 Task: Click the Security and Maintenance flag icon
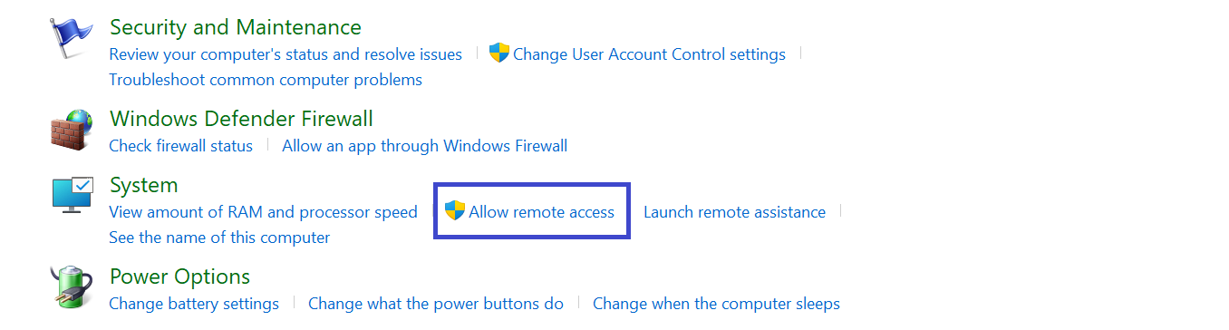[x=72, y=39]
